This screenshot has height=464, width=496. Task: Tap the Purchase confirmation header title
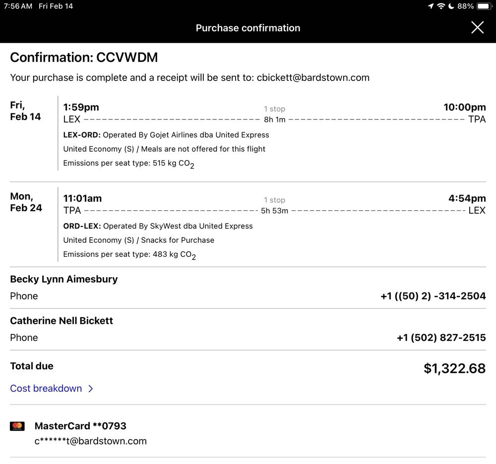248,28
